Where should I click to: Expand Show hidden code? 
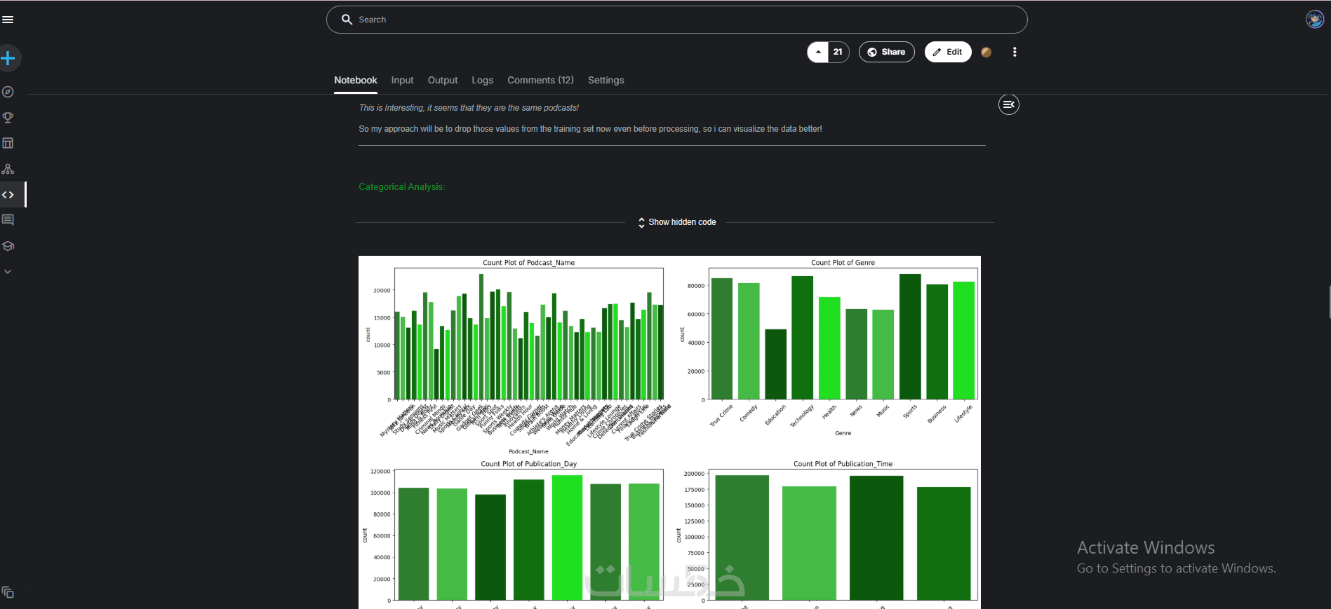click(676, 222)
